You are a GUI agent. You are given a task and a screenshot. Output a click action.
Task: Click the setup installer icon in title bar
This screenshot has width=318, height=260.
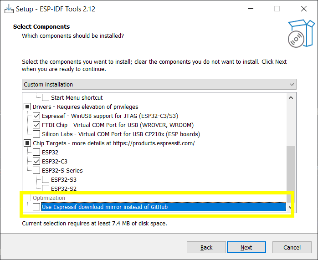(9, 9)
